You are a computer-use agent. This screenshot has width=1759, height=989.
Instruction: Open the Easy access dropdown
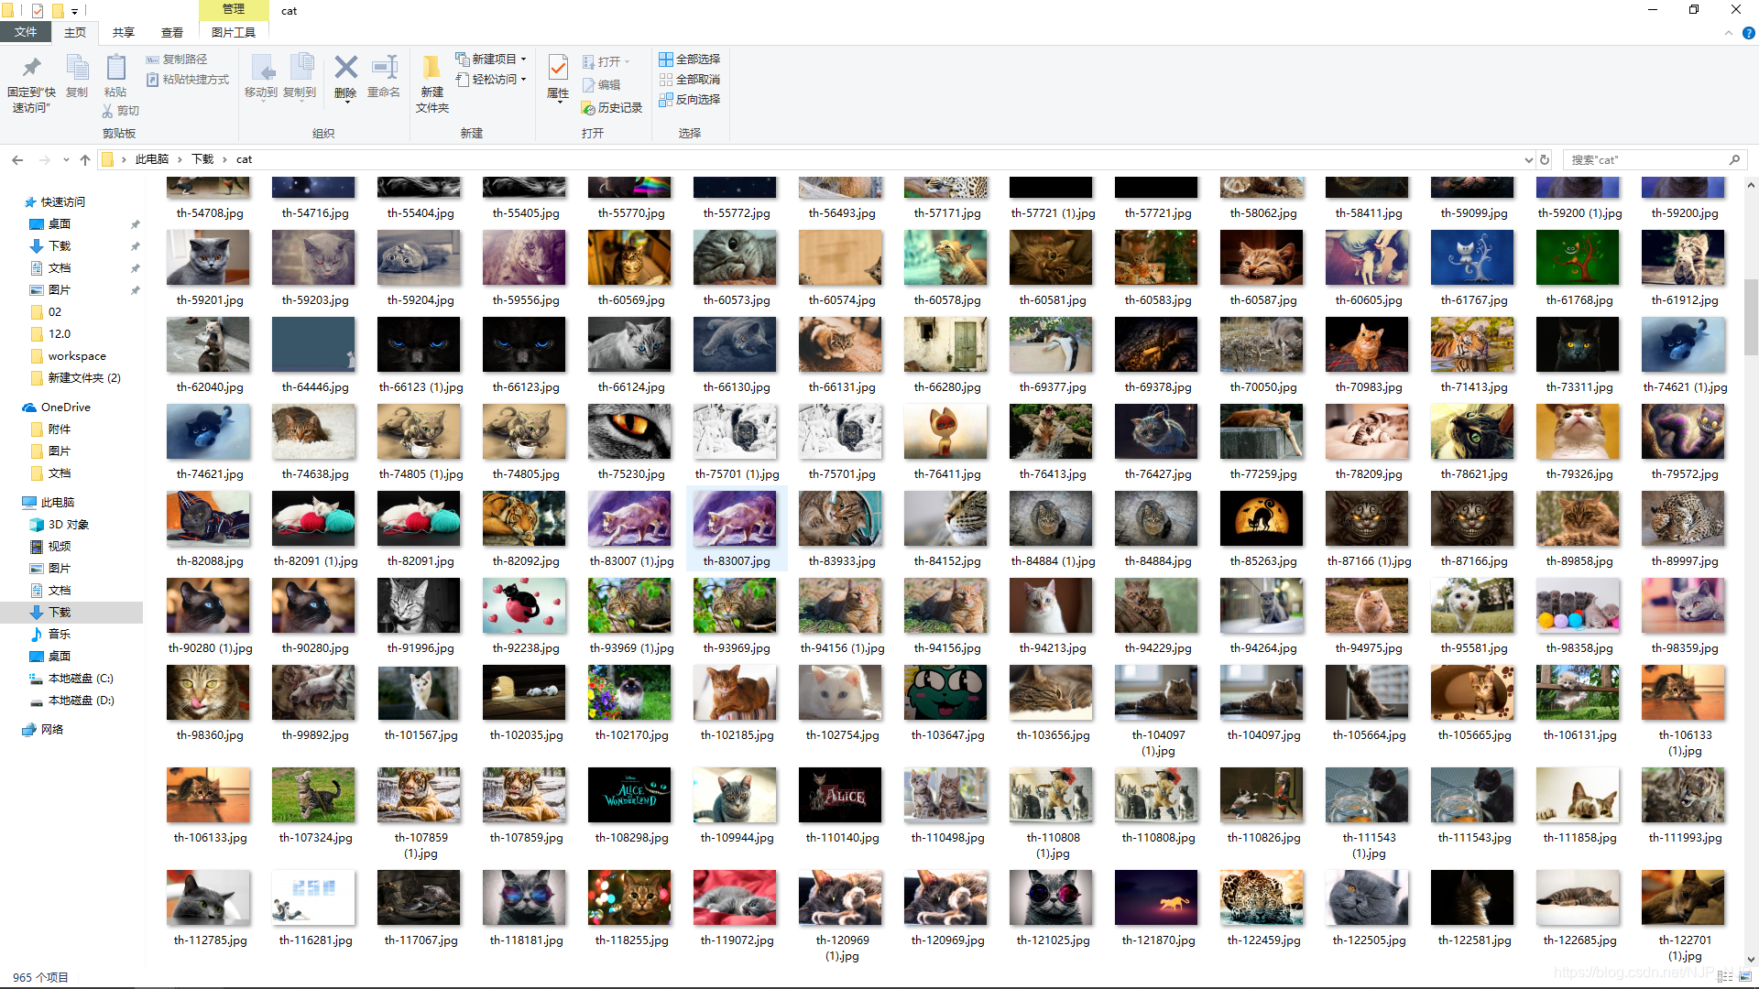click(x=491, y=80)
